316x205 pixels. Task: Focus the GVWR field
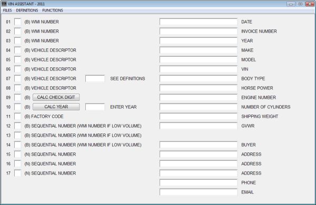199,126
